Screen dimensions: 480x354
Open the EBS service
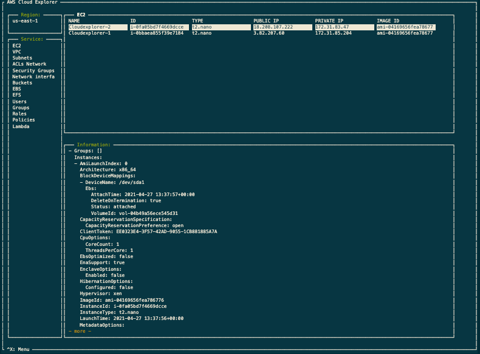coord(16,89)
